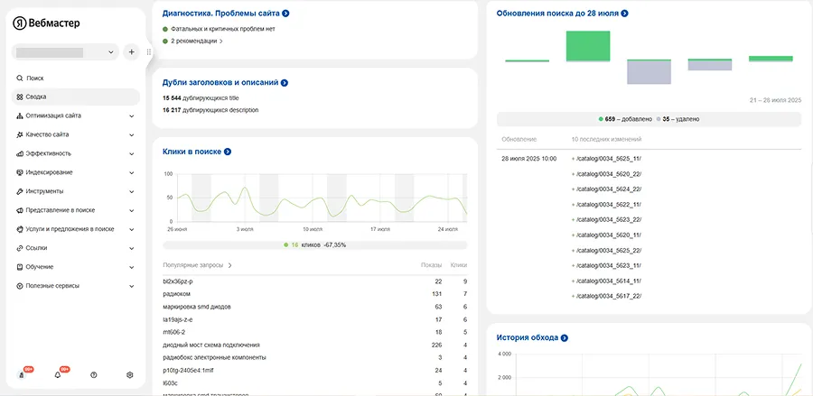The height and width of the screenshot is (396, 813).
Task: Open the site selector dropdown
Action: pos(67,52)
